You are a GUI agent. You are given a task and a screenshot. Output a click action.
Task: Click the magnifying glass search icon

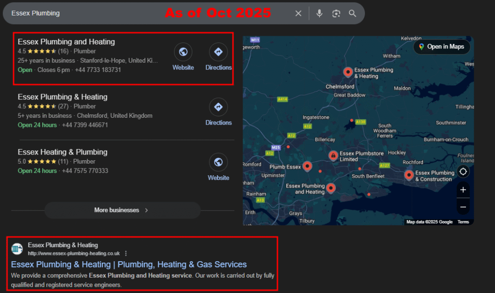[x=353, y=14]
